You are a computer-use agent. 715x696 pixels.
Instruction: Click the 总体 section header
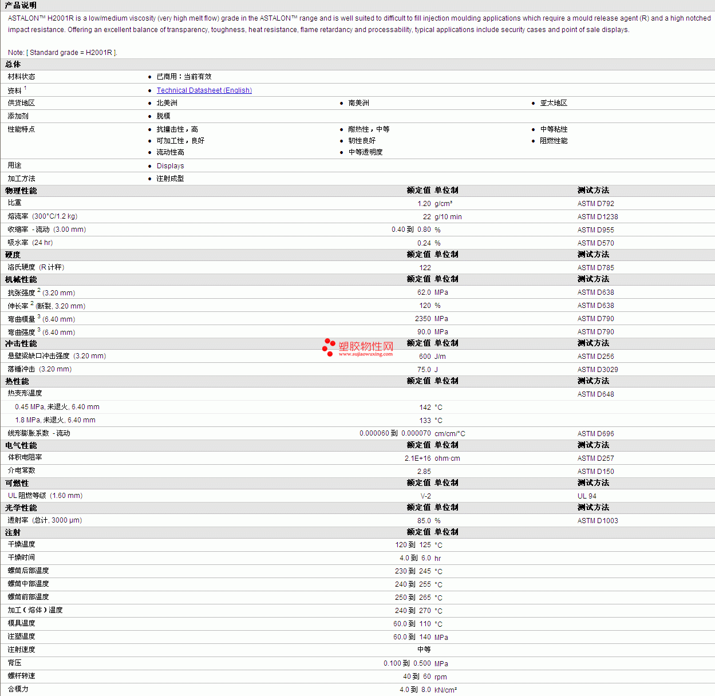(x=13, y=64)
